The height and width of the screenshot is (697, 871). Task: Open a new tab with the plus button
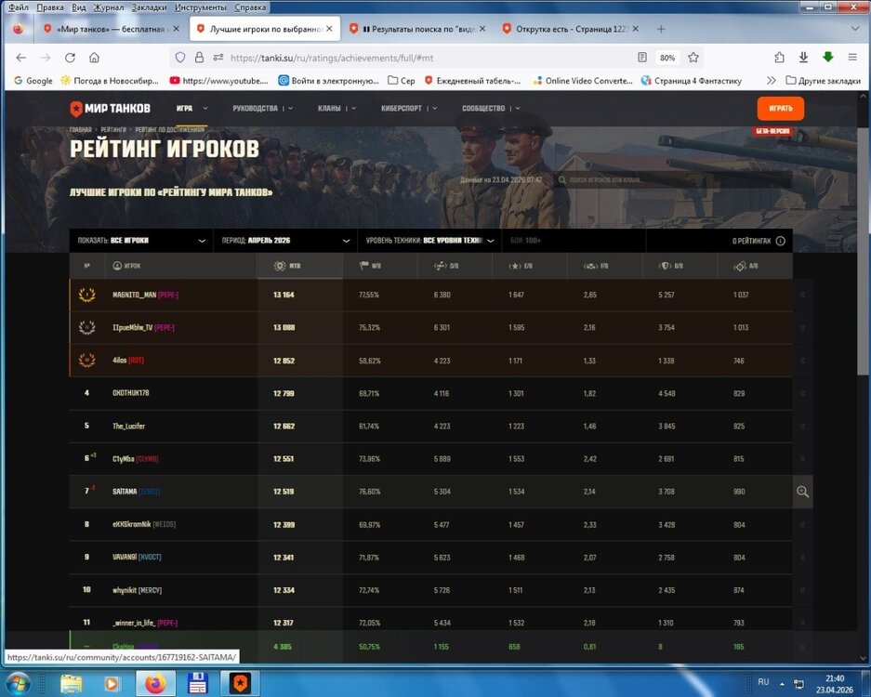(x=661, y=29)
